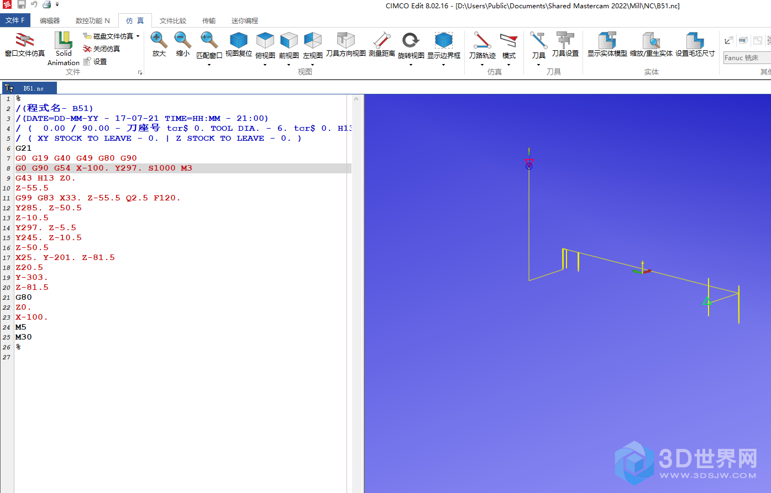Click the 放大 zoom in magnifier

159,40
